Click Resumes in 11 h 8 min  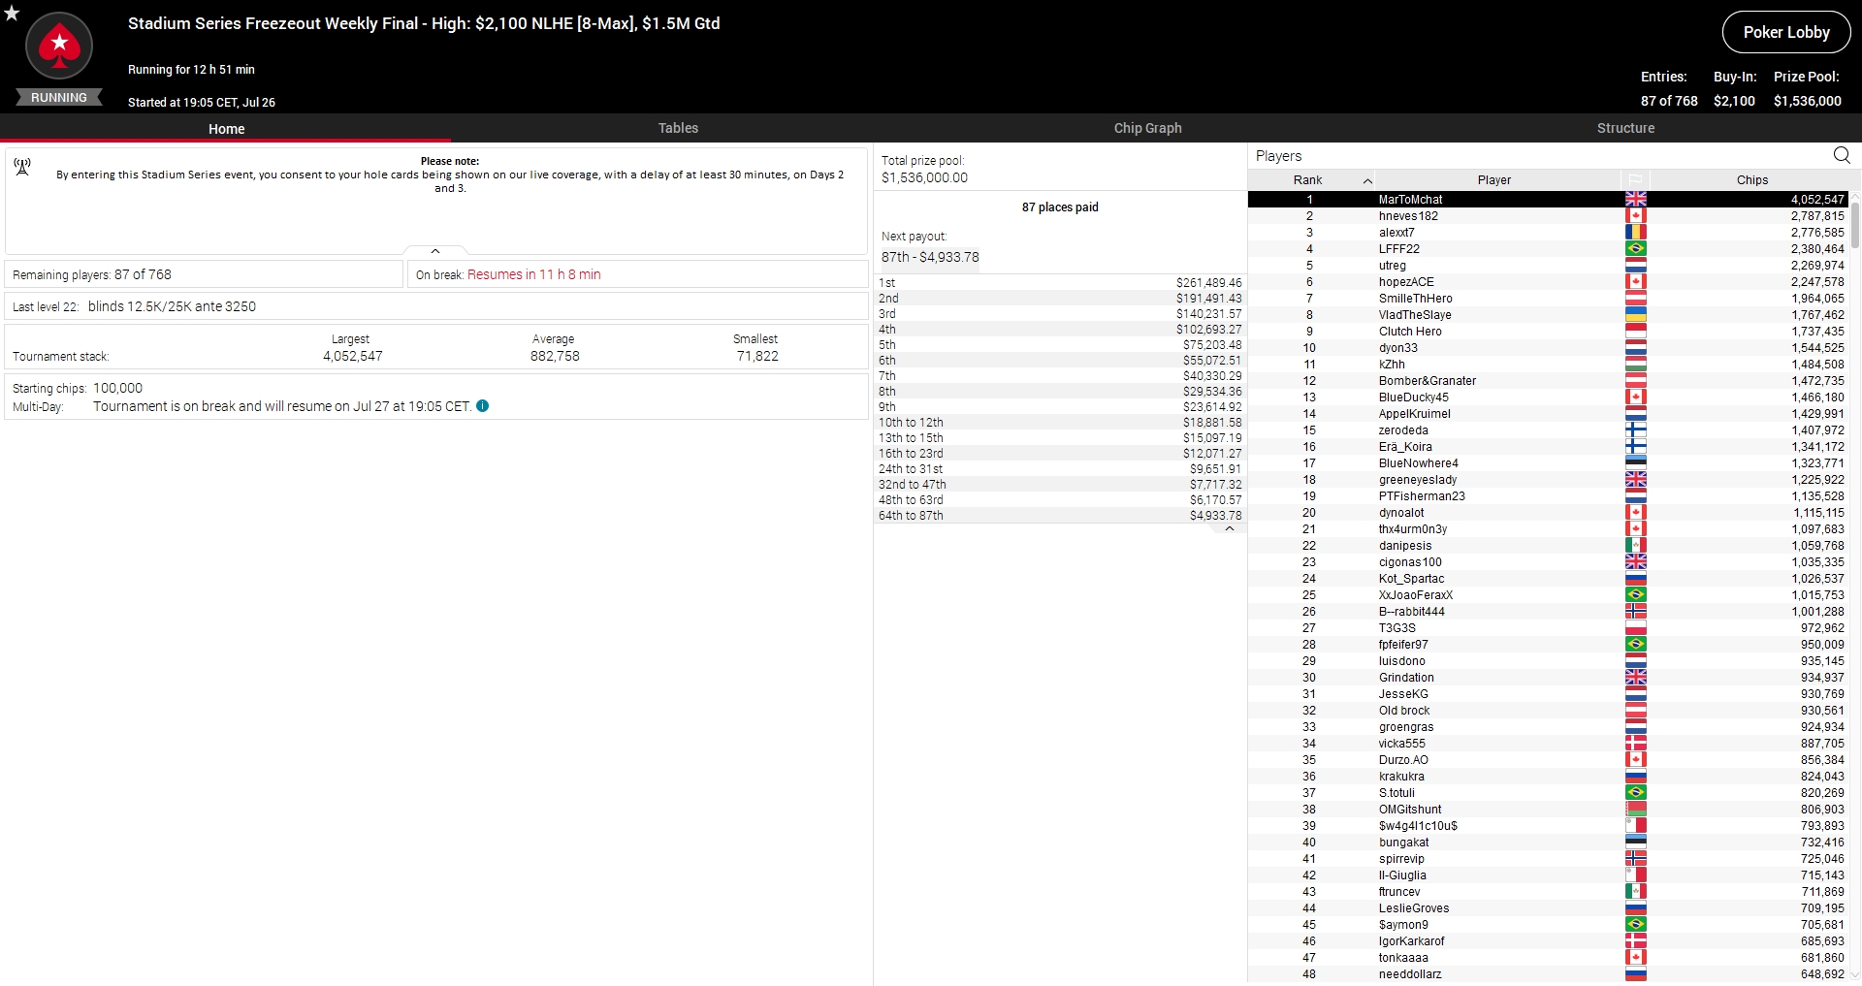[x=534, y=274]
